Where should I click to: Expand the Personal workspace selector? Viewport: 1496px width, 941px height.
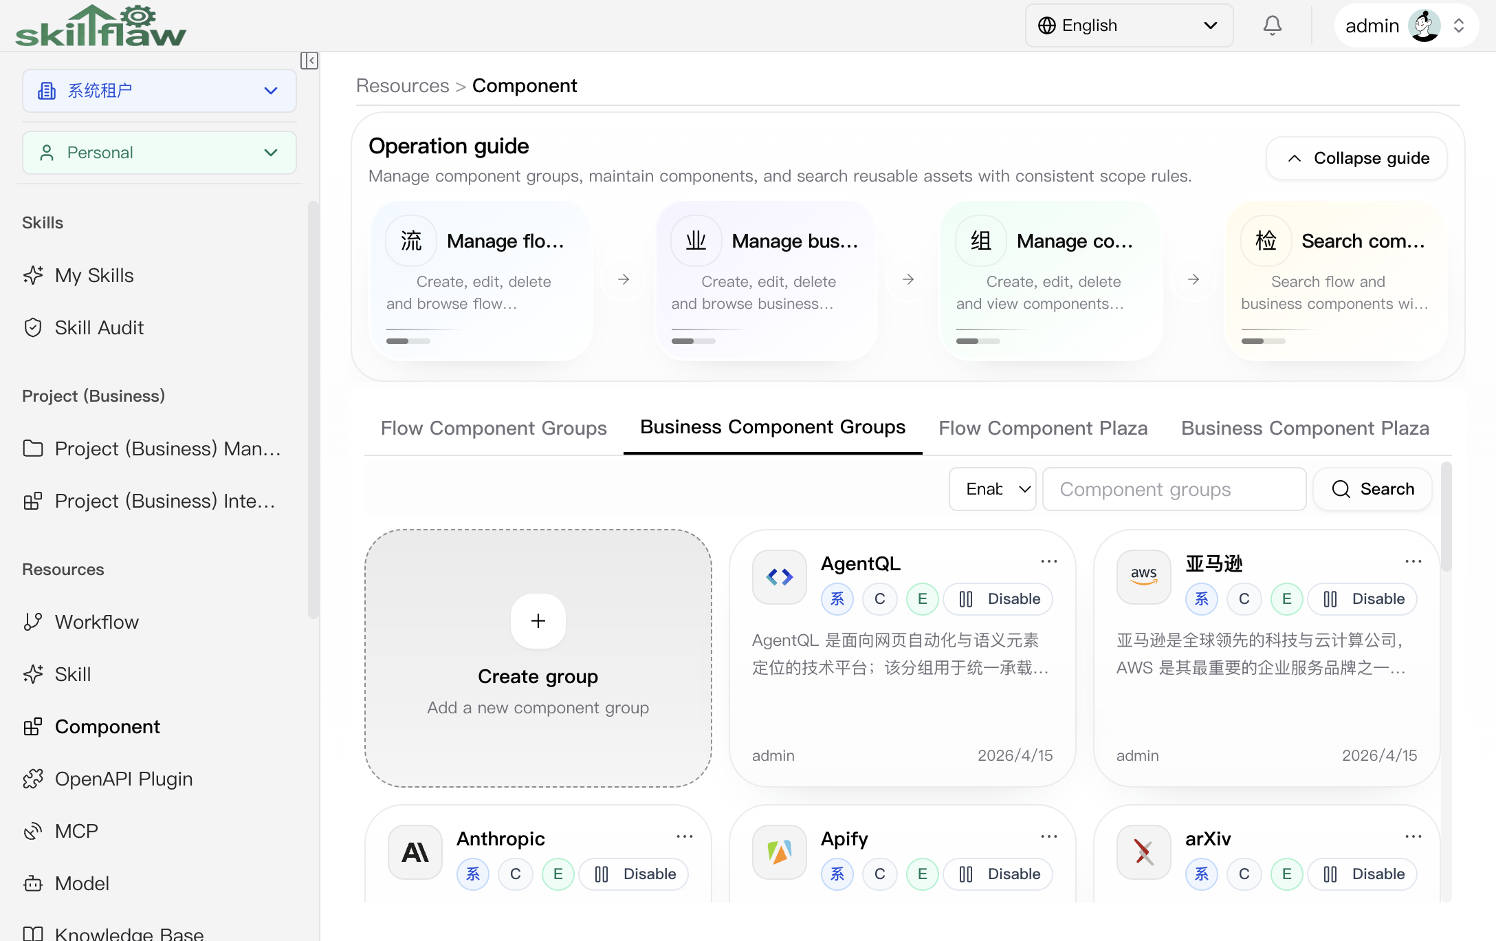pyautogui.click(x=159, y=153)
